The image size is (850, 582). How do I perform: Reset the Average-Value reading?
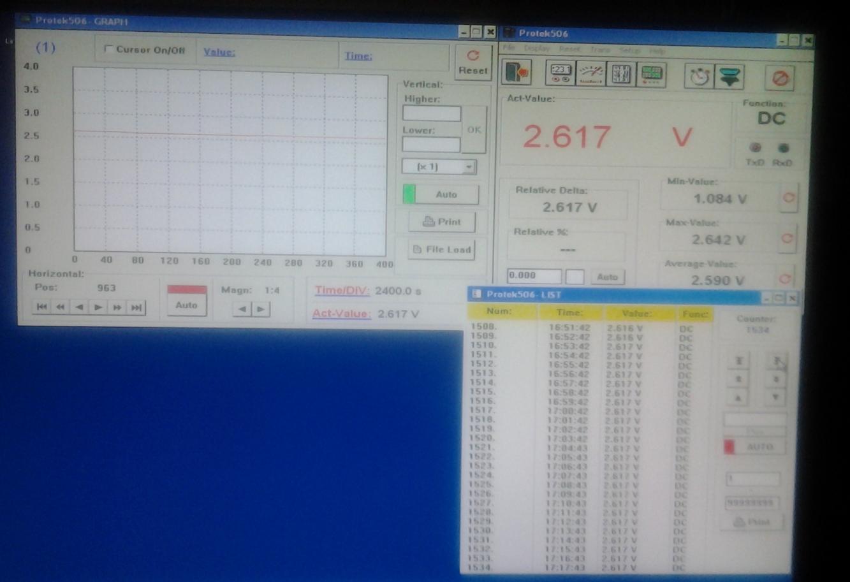click(786, 279)
